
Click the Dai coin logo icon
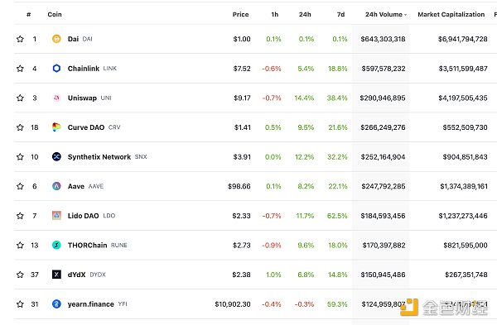tap(56, 39)
